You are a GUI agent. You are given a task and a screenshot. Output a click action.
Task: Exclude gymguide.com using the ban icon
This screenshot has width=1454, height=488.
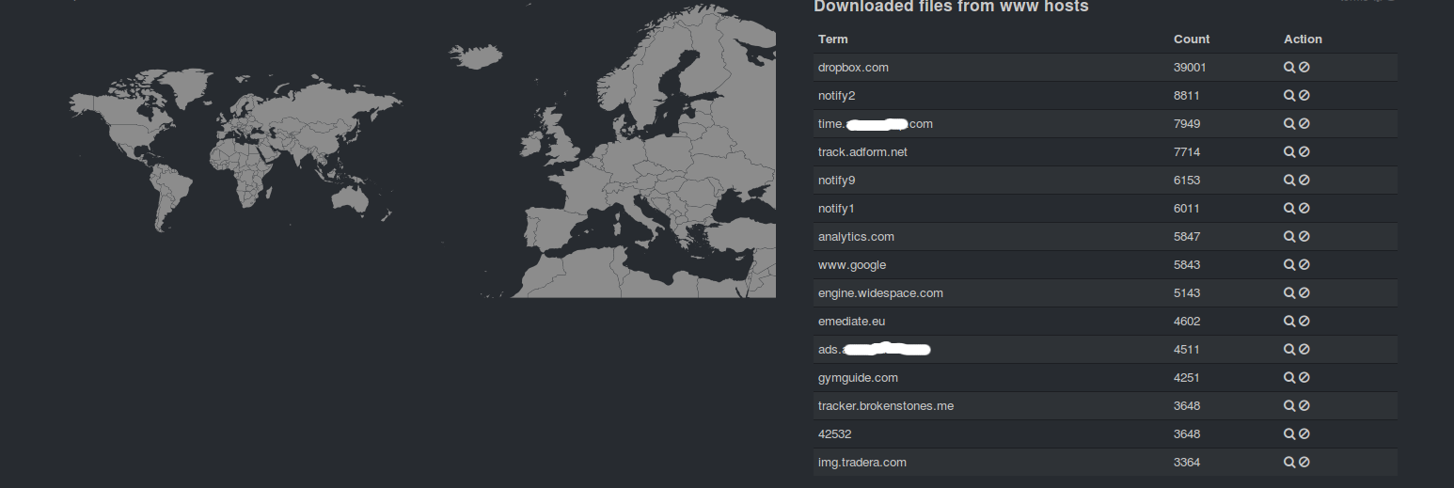pyautogui.click(x=1304, y=378)
